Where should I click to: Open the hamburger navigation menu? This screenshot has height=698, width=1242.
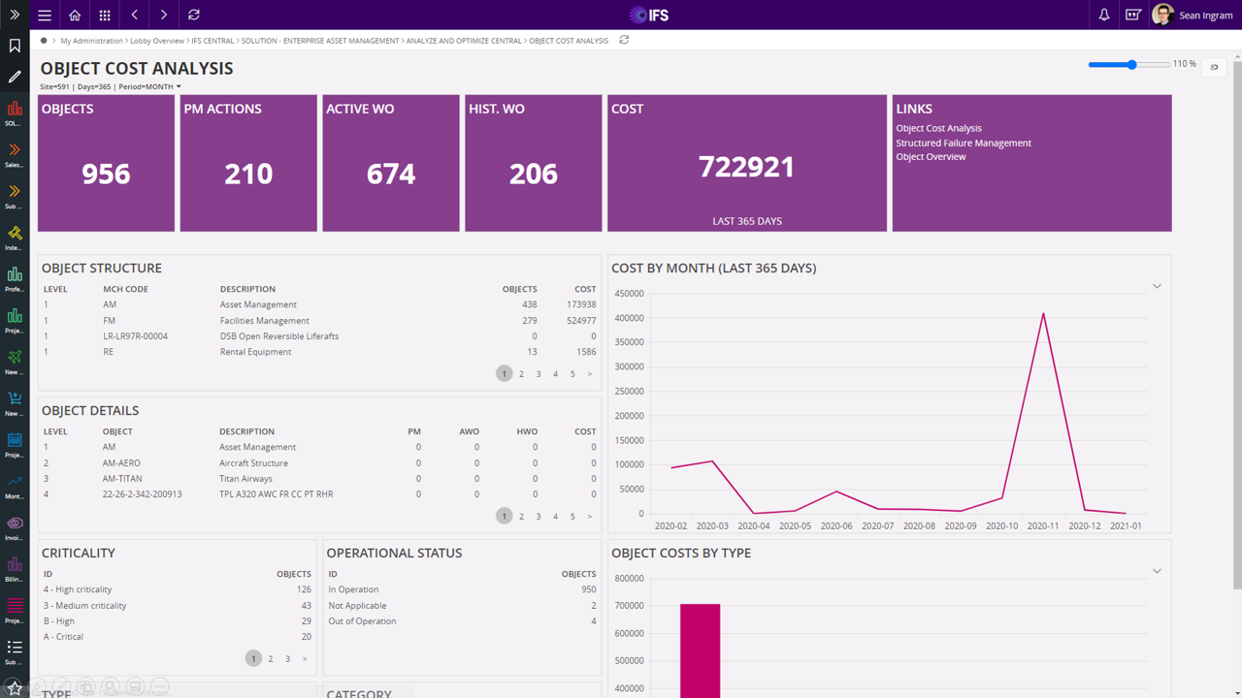click(x=45, y=15)
